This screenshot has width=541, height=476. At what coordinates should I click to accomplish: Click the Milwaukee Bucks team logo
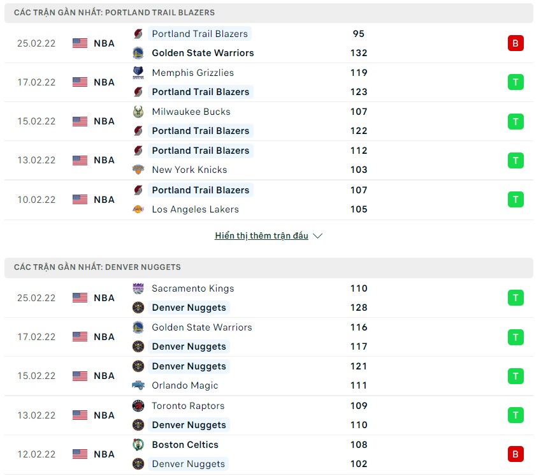[x=138, y=112]
